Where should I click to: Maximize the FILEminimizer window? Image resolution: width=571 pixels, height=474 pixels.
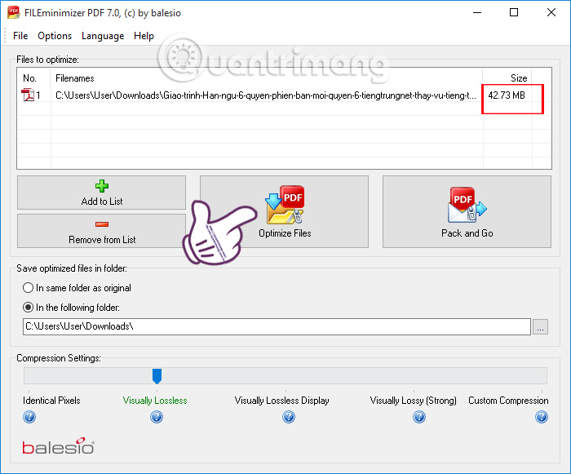(514, 12)
